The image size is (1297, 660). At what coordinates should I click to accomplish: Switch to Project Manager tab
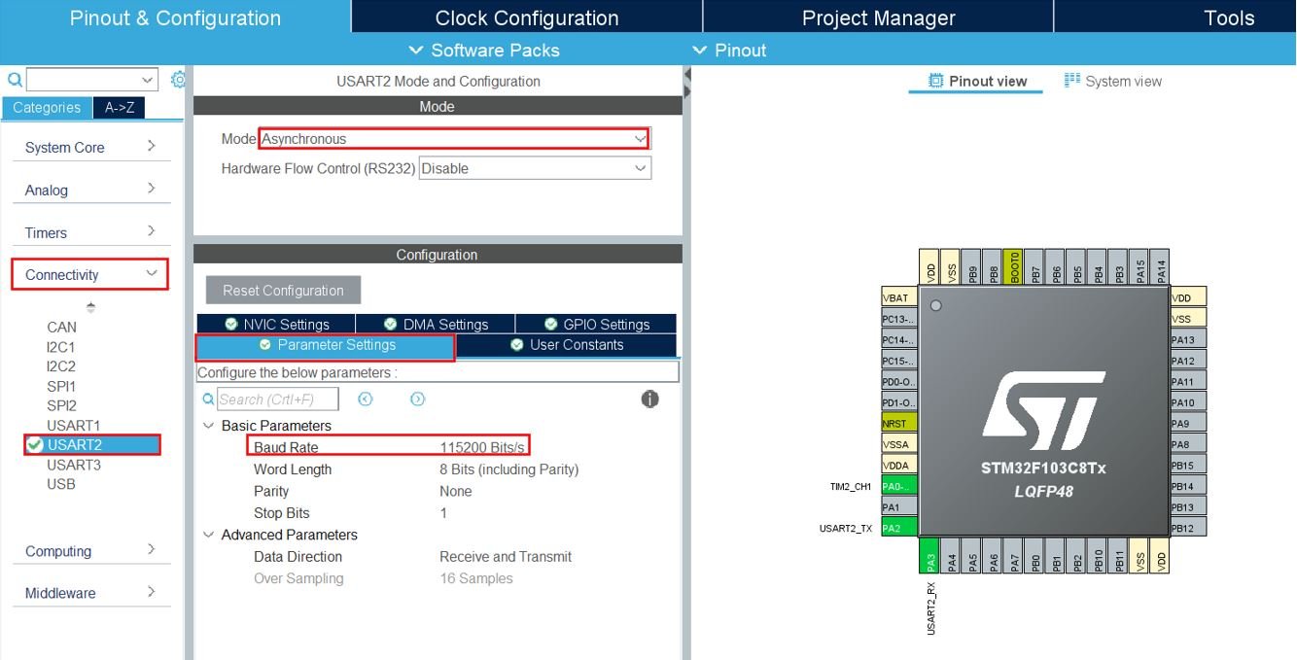pyautogui.click(x=878, y=17)
